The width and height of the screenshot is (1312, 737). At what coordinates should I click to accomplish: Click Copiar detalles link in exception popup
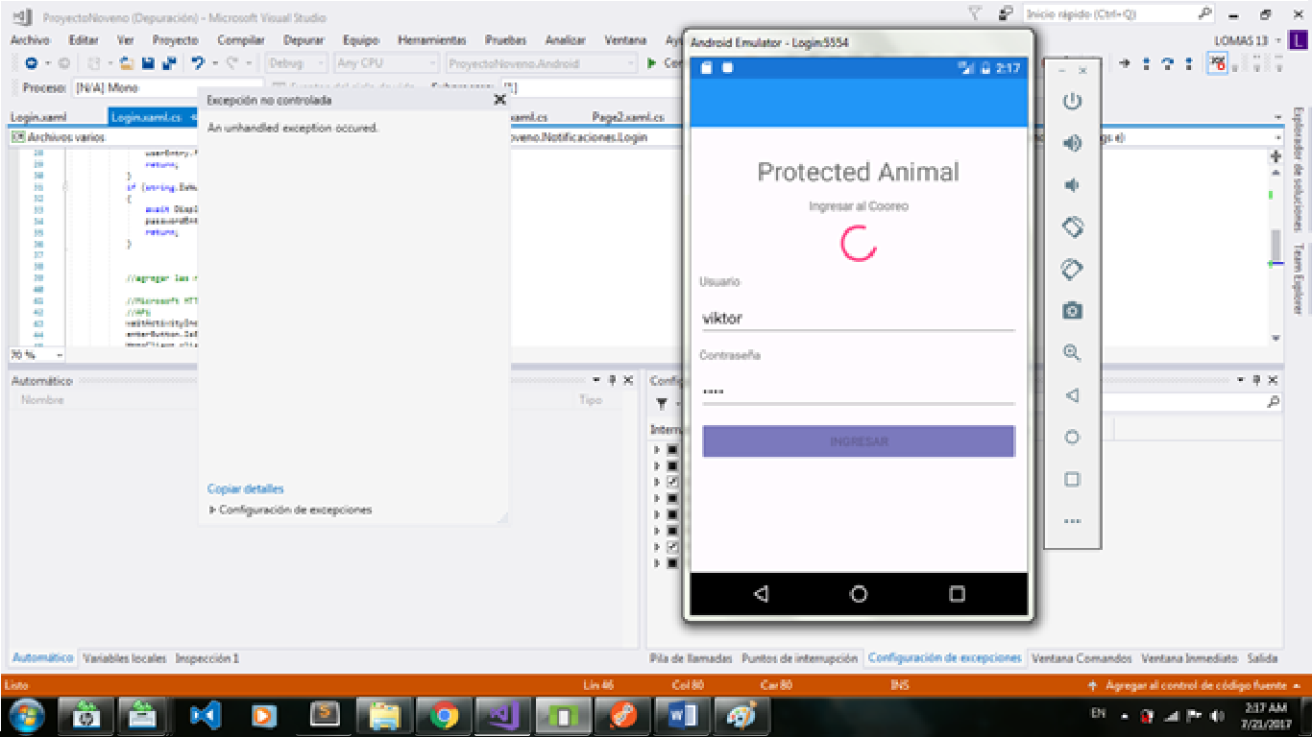[x=245, y=489]
